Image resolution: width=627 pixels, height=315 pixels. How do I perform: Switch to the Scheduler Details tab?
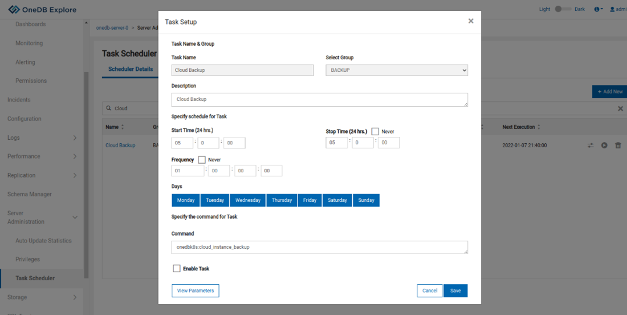[131, 69]
